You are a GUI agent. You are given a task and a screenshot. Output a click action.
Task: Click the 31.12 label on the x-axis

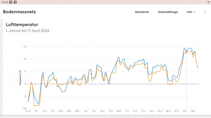click(28, 111)
